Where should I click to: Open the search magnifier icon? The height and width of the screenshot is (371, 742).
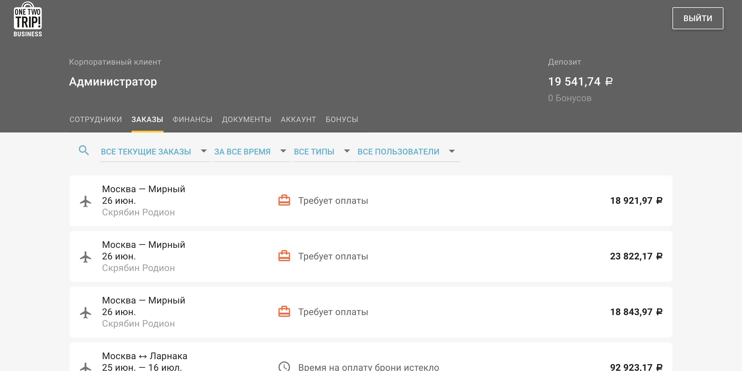(x=84, y=150)
